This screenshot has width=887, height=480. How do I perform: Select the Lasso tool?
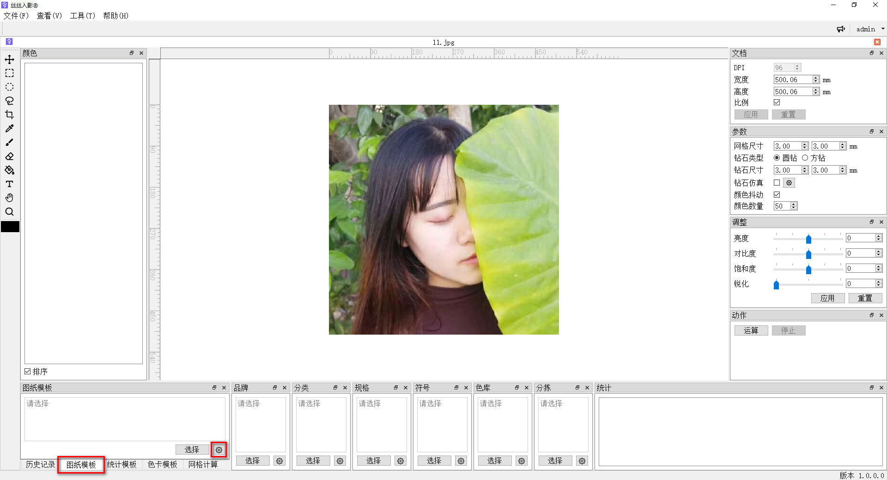coord(9,101)
